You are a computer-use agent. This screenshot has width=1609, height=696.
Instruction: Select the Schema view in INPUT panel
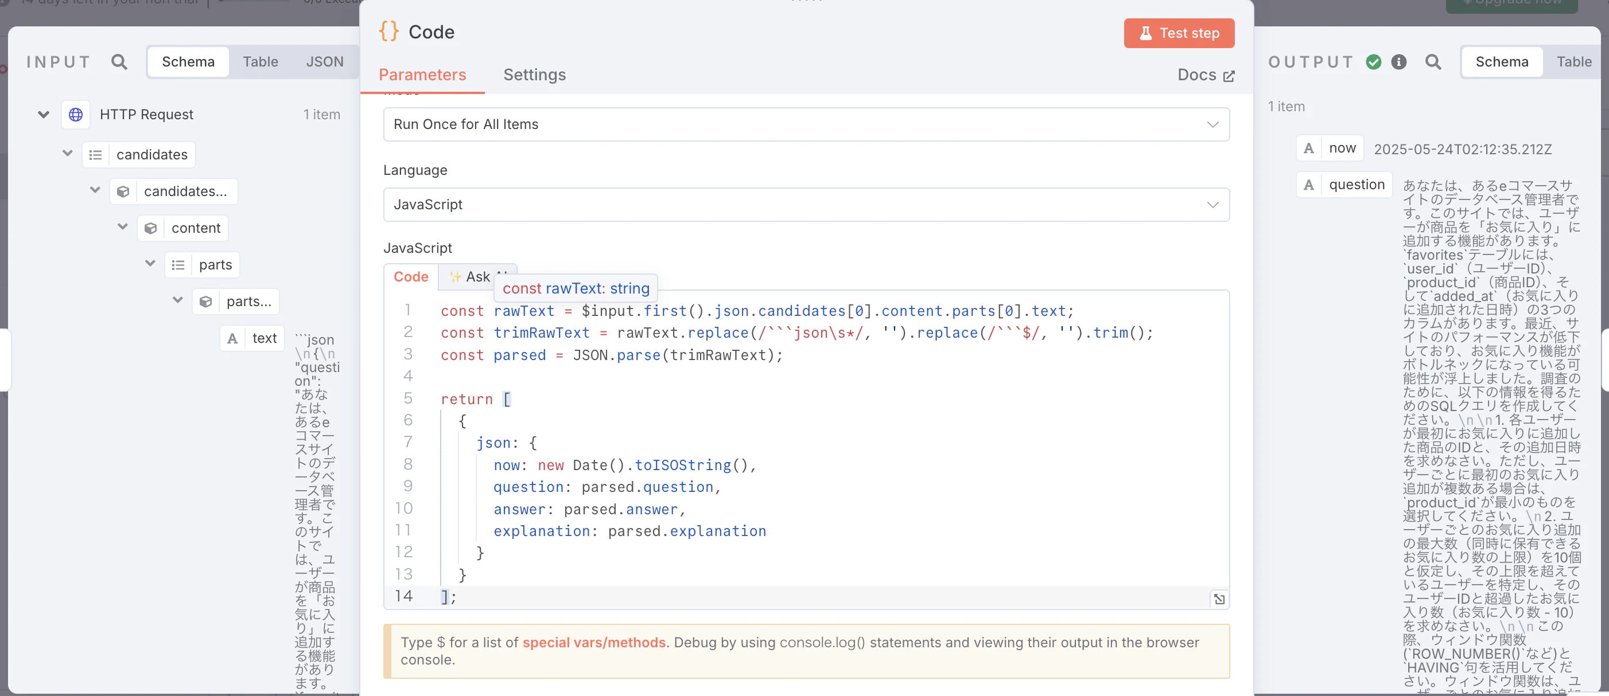188,62
